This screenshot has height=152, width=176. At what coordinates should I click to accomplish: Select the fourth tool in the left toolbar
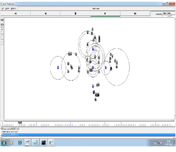pos(2,37)
